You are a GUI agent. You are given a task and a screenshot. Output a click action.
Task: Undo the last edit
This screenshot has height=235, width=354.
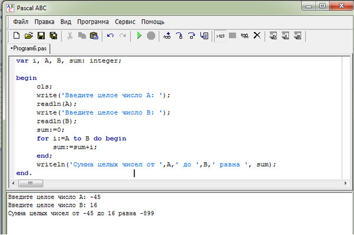coord(110,35)
